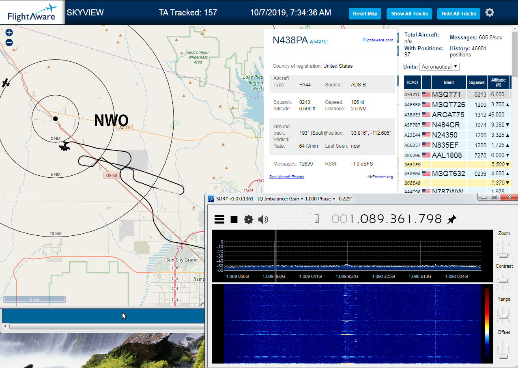Zoom out of the map with minus icon
The height and width of the screenshot is (368, 518).
pos(9,43)
